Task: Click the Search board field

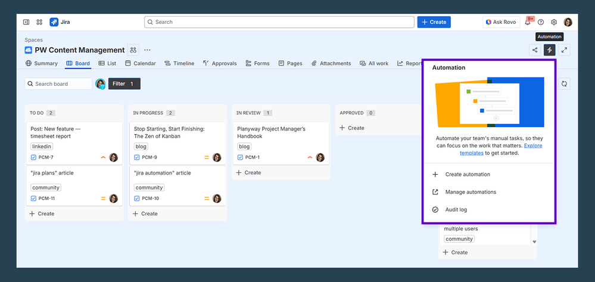Action: [58, 83]
